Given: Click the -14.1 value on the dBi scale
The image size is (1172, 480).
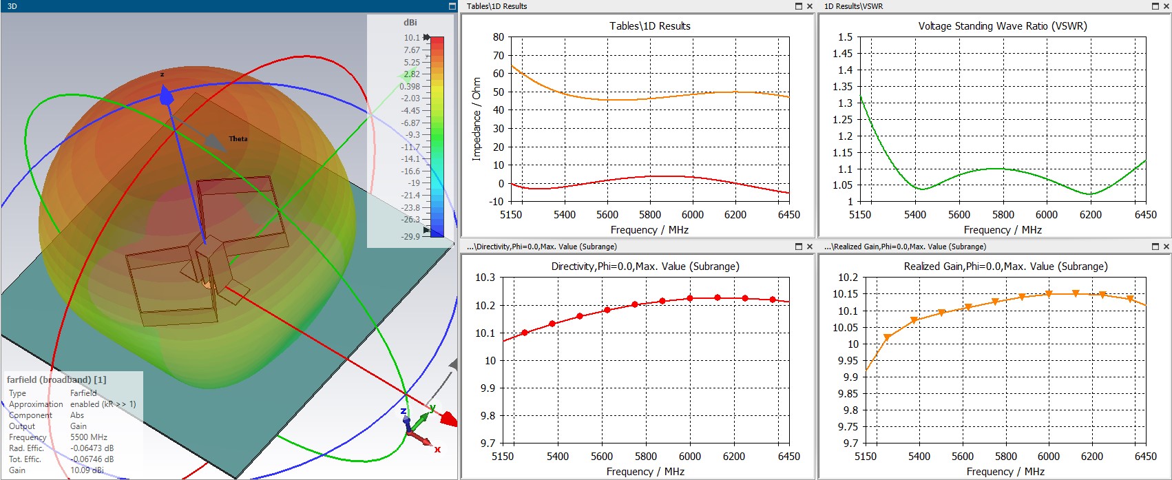Looking at the screenshot, I should pos(411,158).
